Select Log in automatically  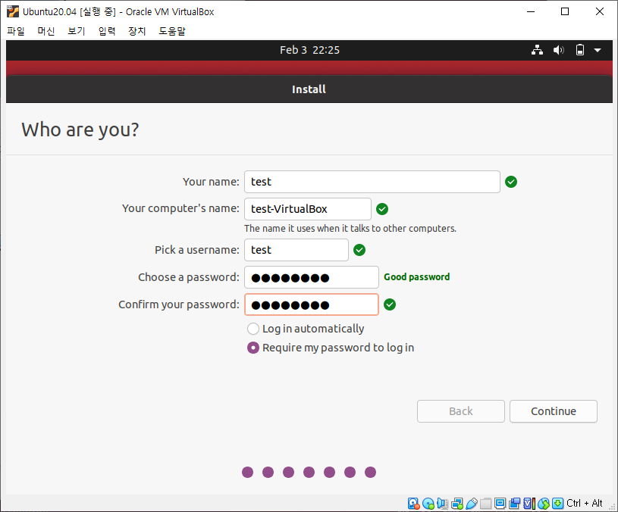point(306,329)
